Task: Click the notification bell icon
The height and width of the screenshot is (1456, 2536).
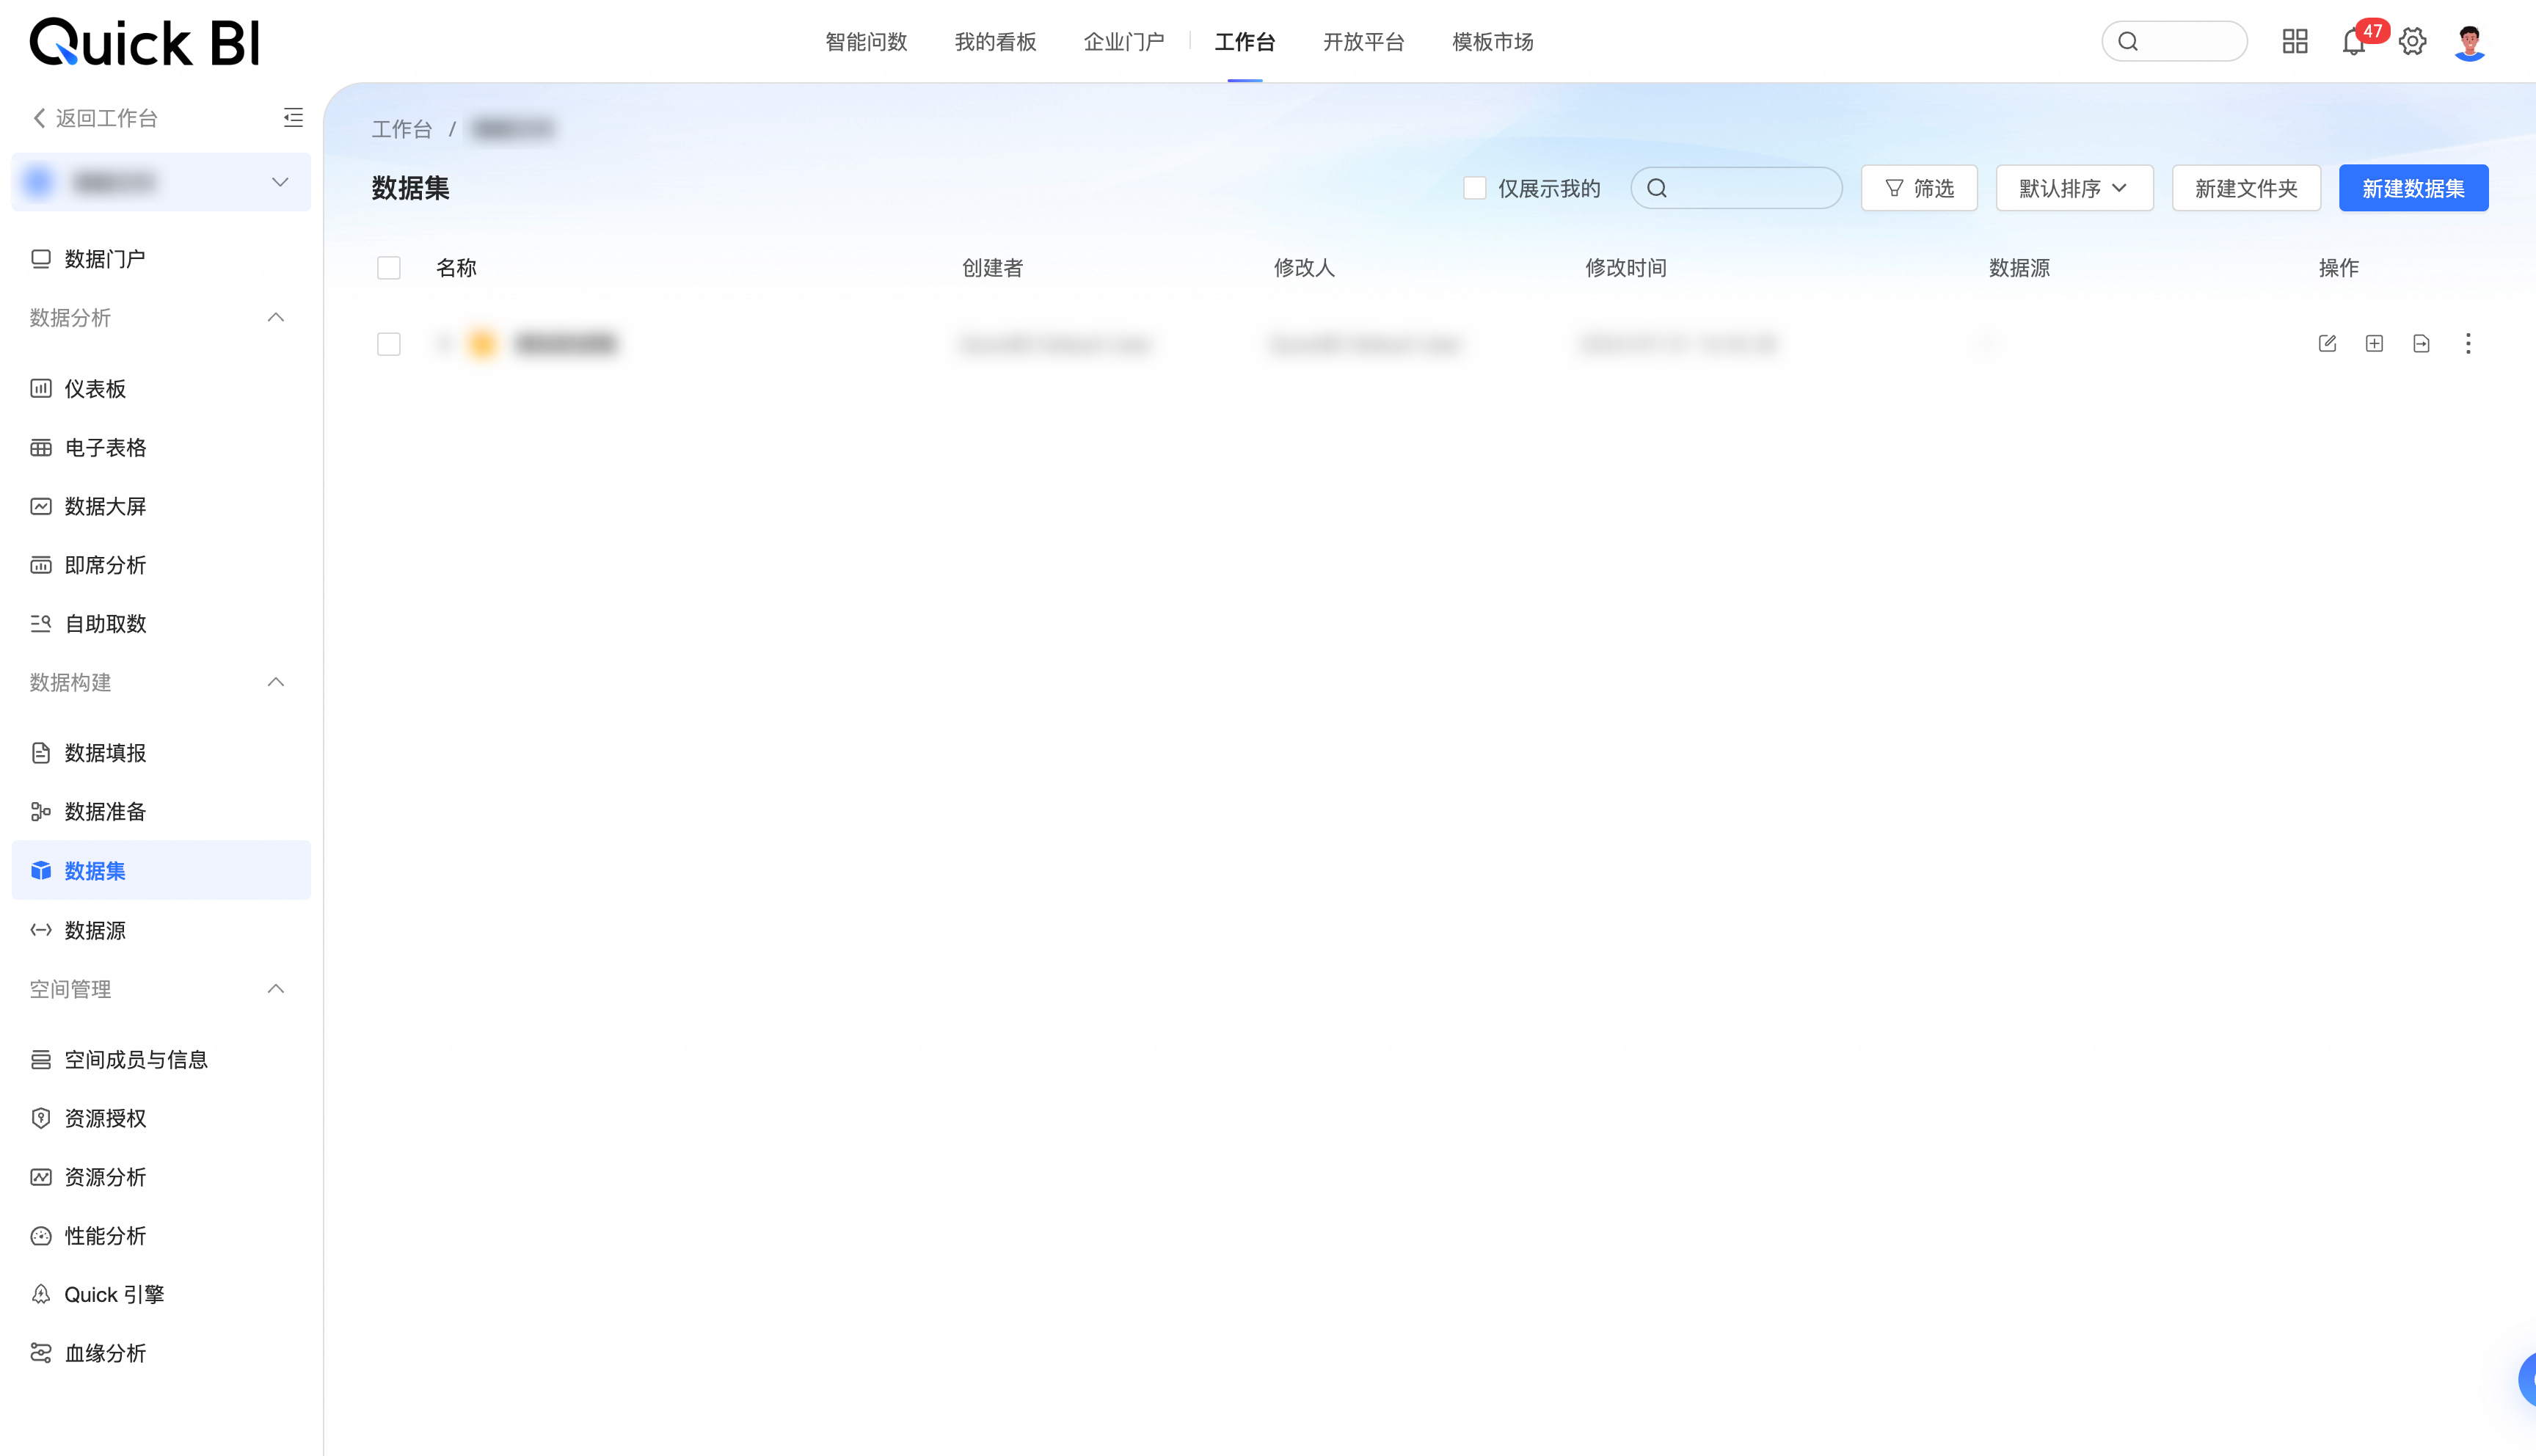Action: pyautogui.click(x=2352, y=42)
